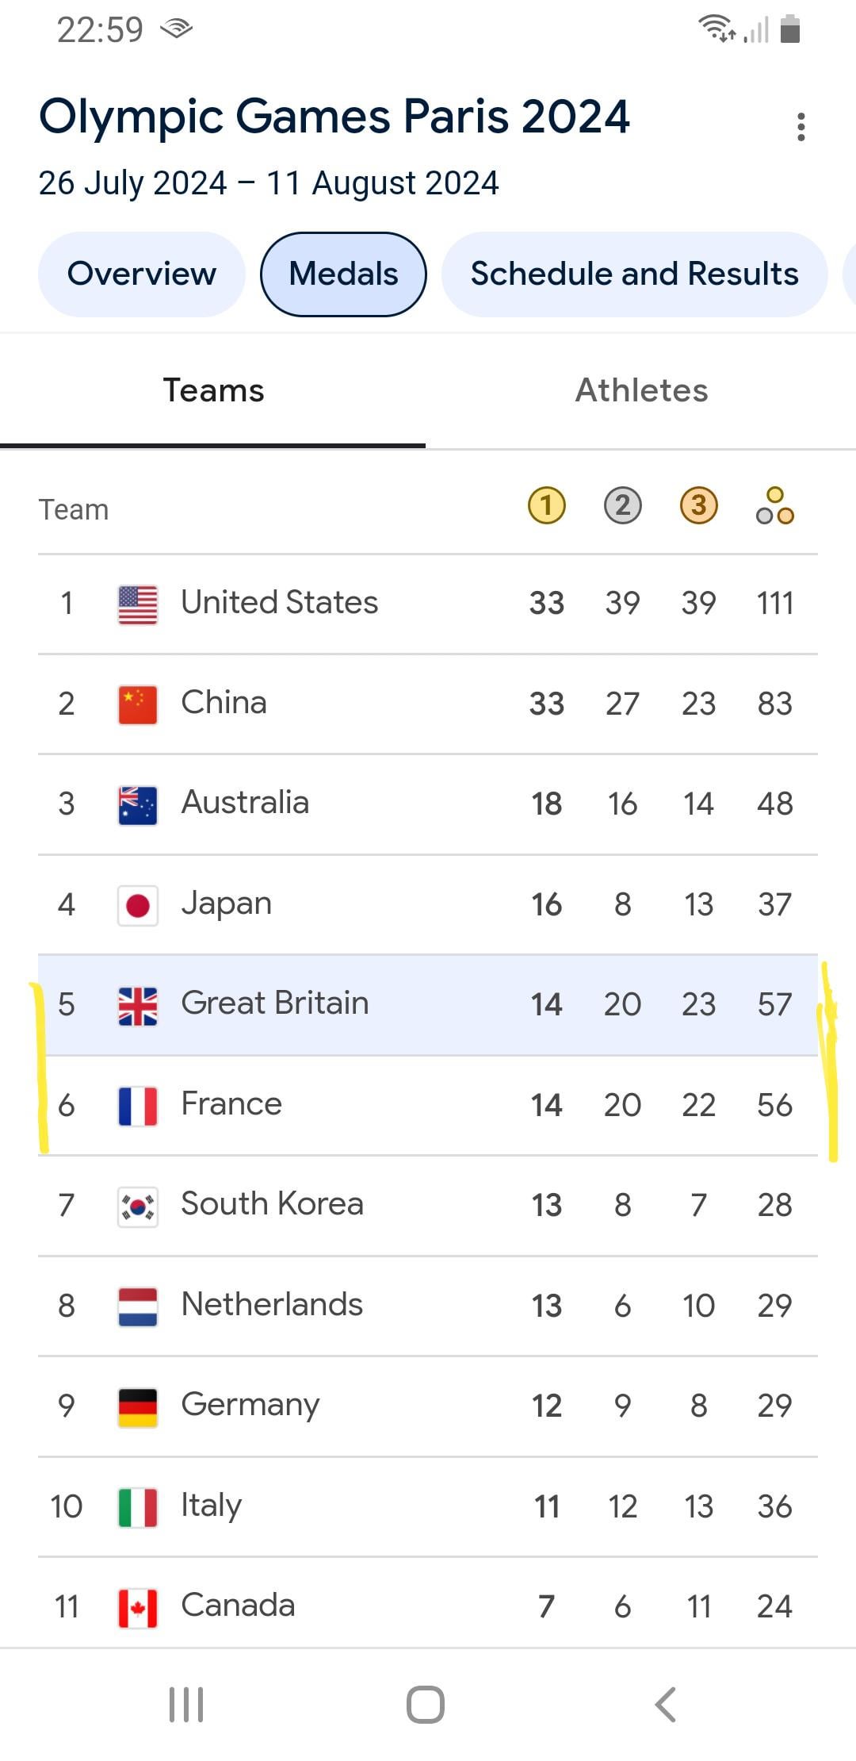Tap the bronze medal column icon

[698, 506]
